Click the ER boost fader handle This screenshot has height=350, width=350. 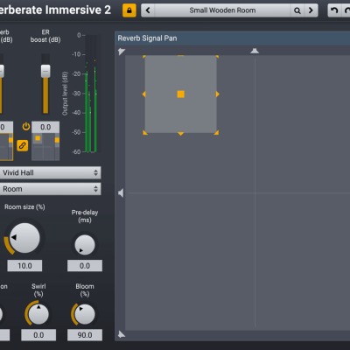[x=45, y=71]
